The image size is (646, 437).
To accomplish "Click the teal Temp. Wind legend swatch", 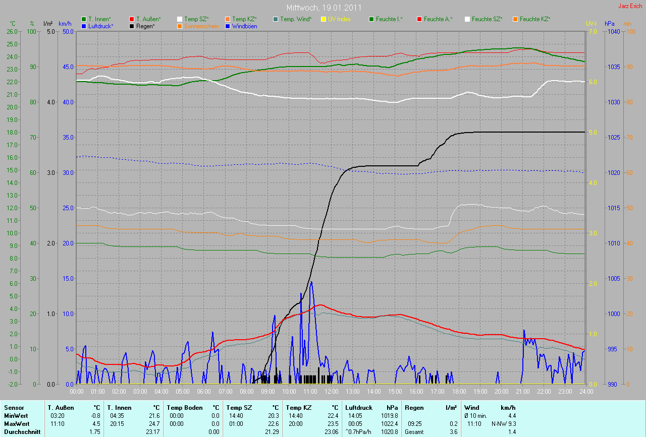I will [x=276, y=19].
